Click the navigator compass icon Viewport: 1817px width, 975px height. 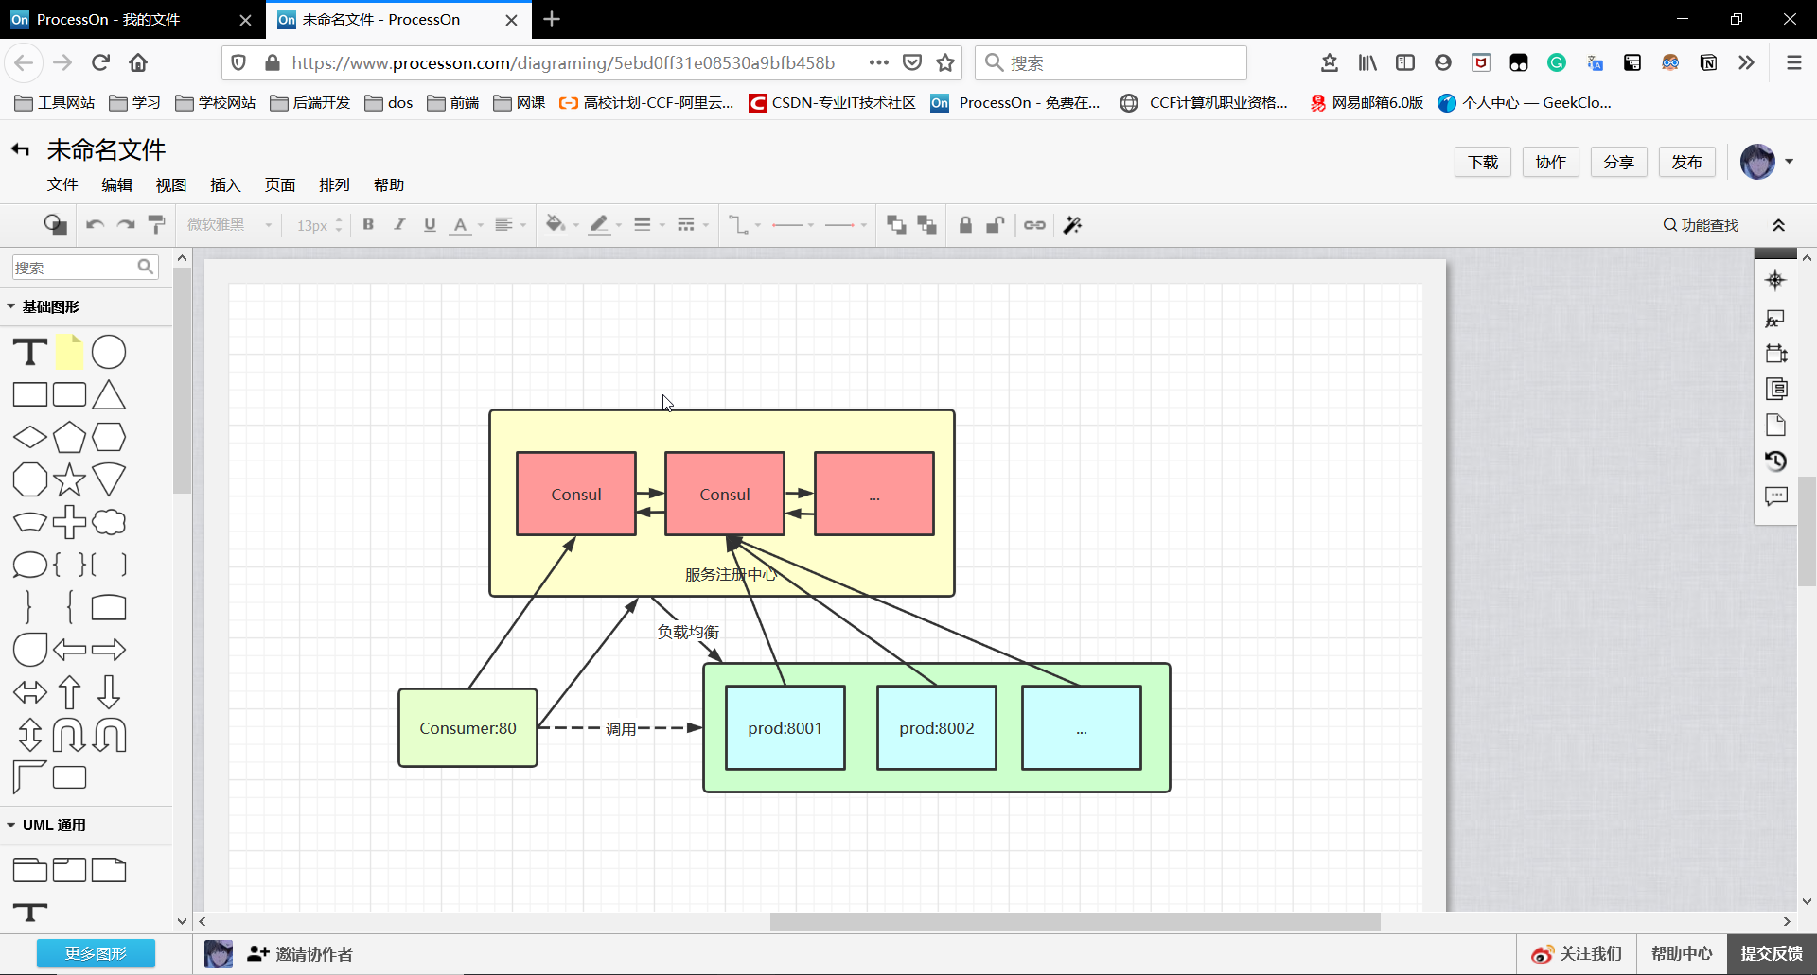(x=1775, y=280)
